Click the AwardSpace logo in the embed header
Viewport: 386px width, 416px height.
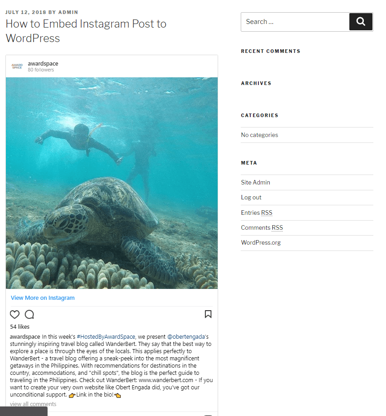pos(17,66)
